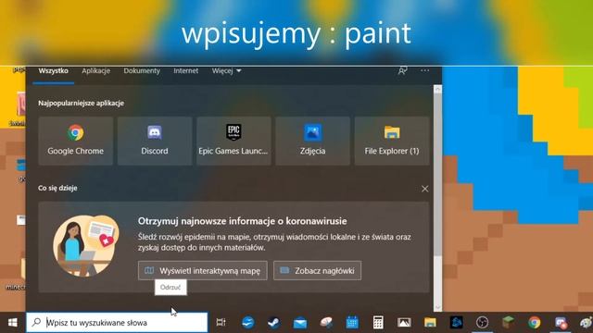593x333 pixels.
Task: Switch to the Dokumenty tab
Action: click(x=142, y=71)
